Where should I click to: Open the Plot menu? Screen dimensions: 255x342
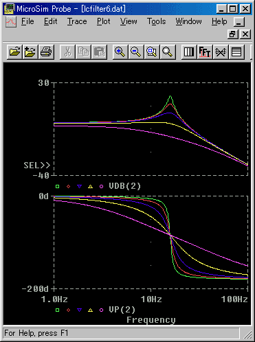click(x=104, y=21)
